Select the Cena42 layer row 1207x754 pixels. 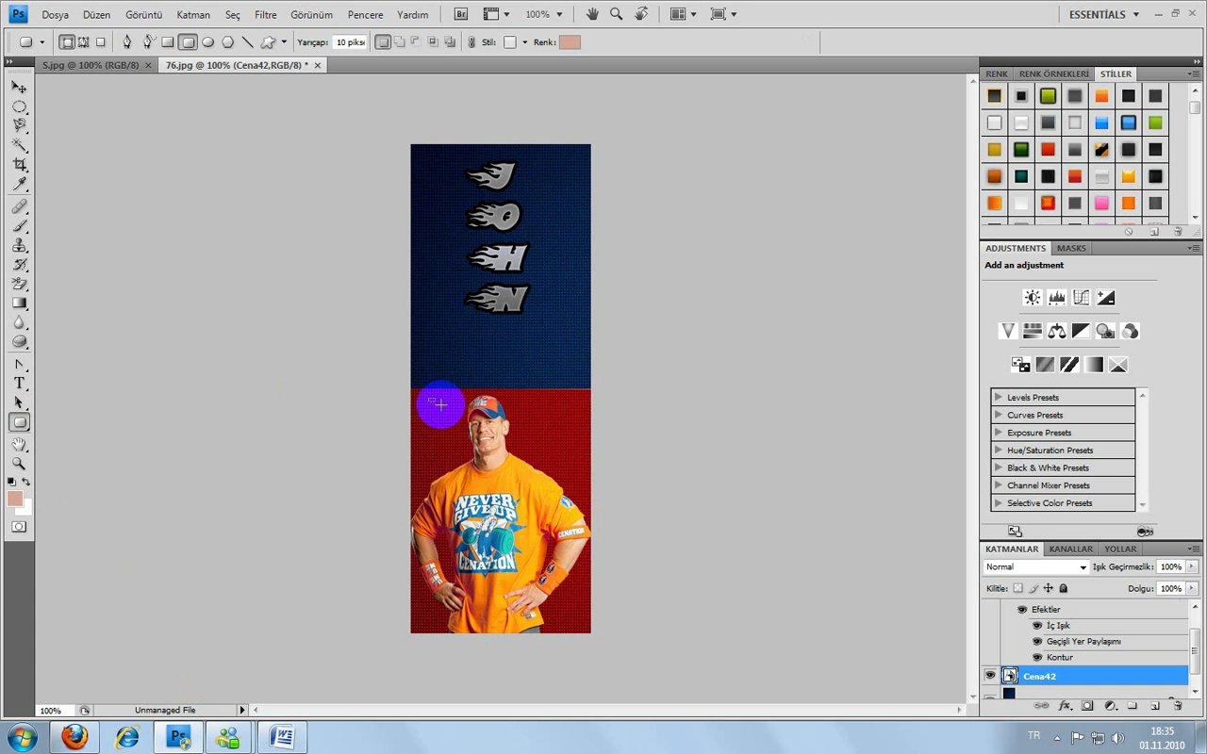[x=1084, y=676]
